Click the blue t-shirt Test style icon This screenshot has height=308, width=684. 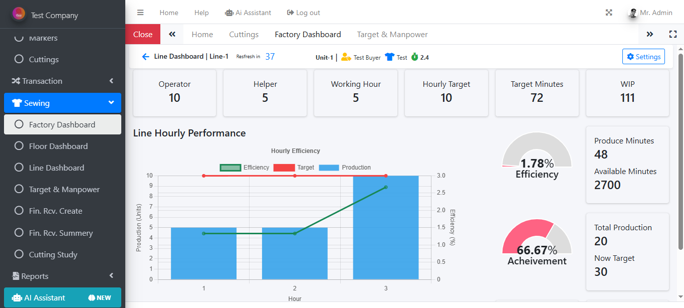click(390, 57)
